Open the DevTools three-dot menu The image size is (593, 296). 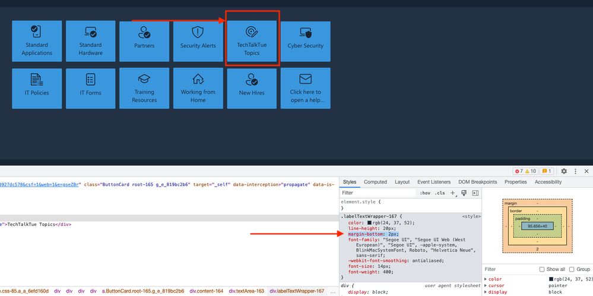coord(576,171)
